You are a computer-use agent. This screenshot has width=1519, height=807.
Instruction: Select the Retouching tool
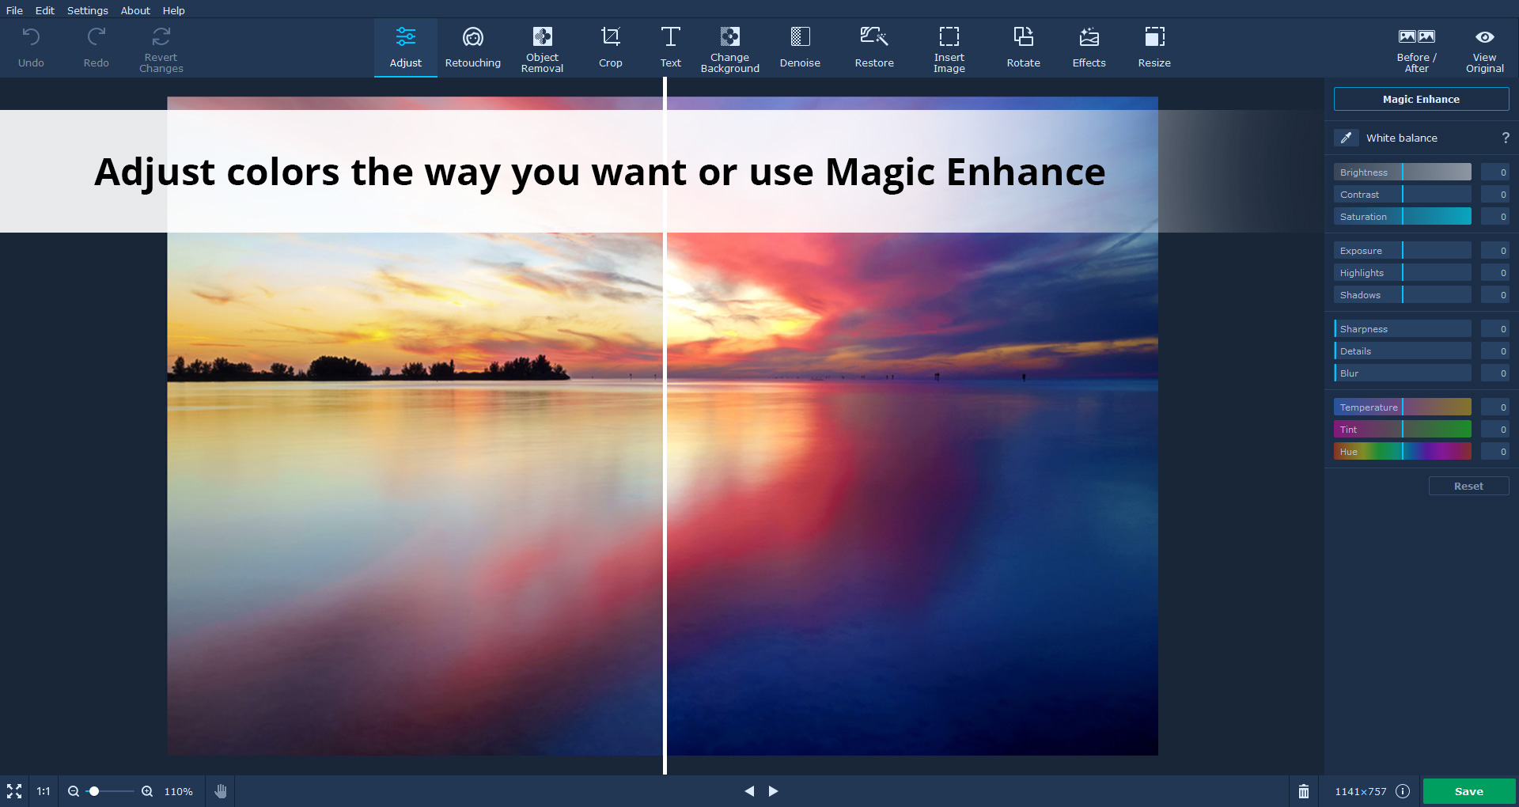(472, 47)
